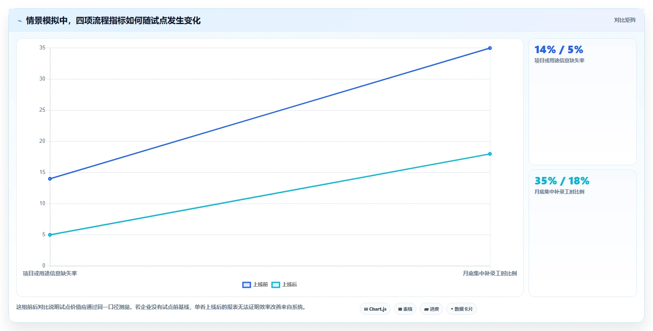Toggle the 上线后 legend item
Screen dimensions: 653x331
coord(284,284)
